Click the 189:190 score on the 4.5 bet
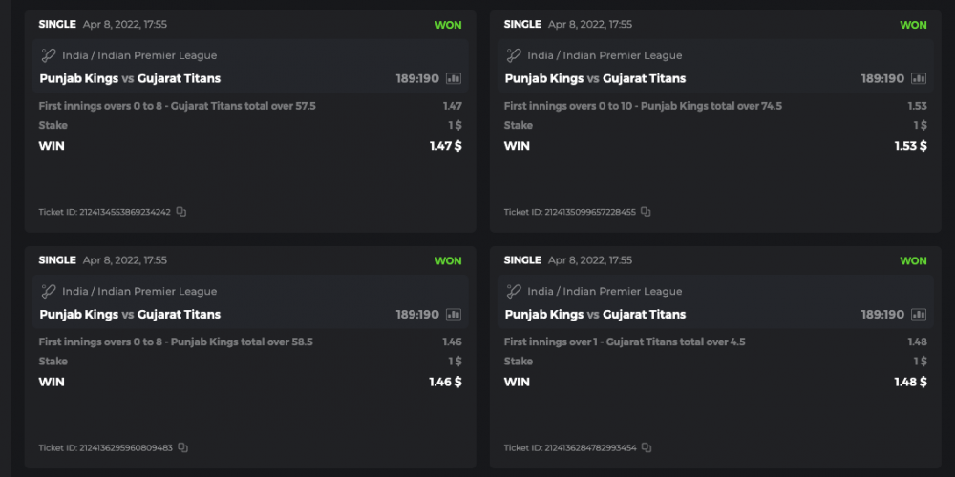 coord(881,314)
